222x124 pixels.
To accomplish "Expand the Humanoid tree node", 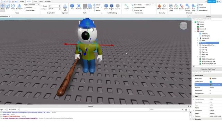I will pyautogui.click(x=198, y=38).
